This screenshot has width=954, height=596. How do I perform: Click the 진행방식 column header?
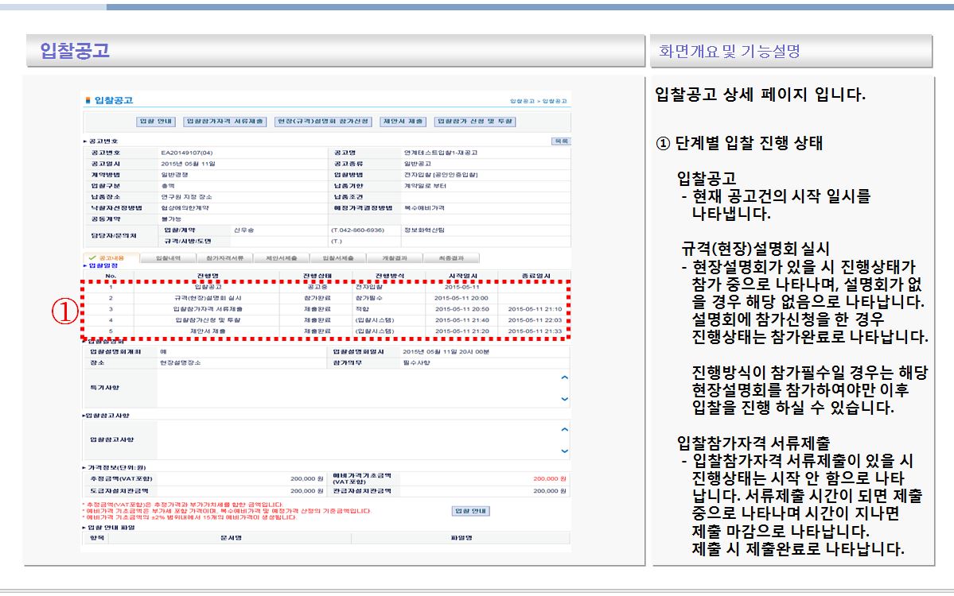389,276
